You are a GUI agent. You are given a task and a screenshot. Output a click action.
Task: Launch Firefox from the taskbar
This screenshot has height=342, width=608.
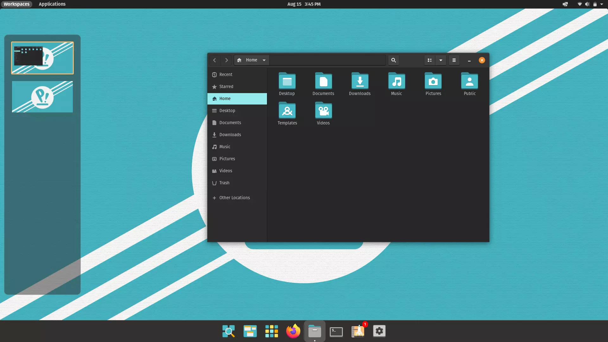tap(293, 331)
